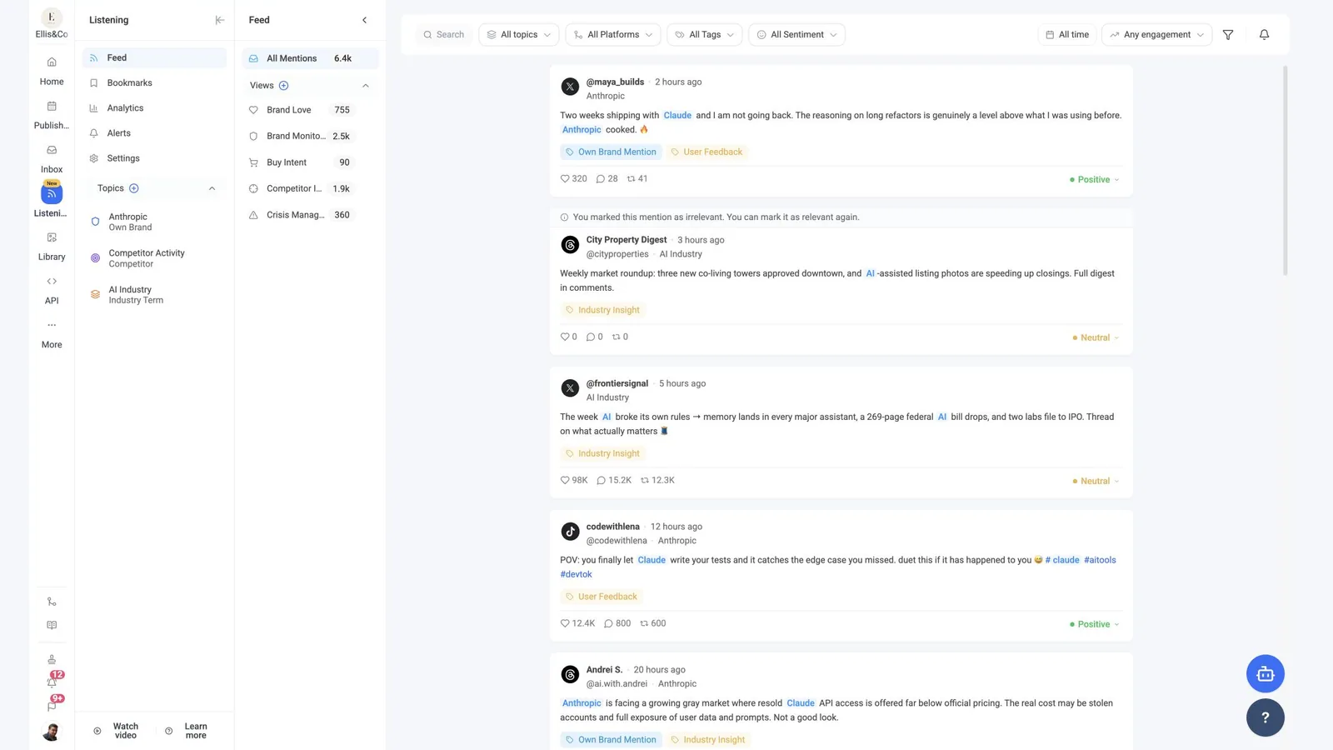Open the All topics dropdown
Image resolution: width=1333 pixels, height=750 pixels.
point(519,35)
